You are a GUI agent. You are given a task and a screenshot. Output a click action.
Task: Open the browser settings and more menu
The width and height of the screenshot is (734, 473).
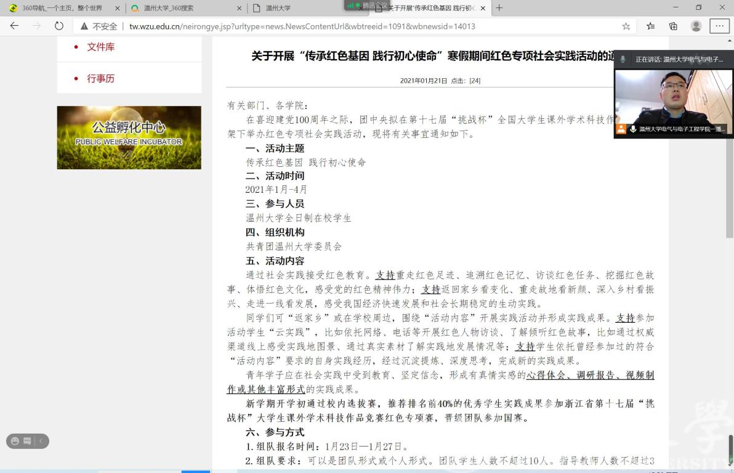click(719, 26)
